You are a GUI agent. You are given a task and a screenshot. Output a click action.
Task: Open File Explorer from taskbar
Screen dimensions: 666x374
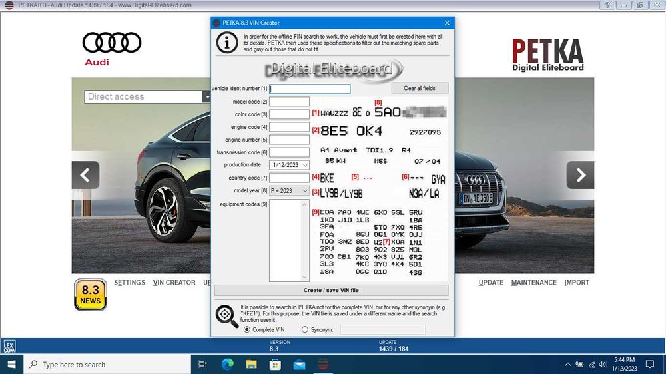(x=251, y=364)
